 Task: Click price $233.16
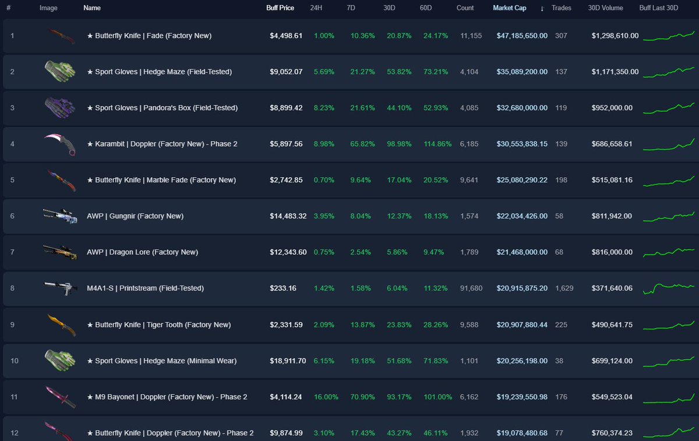click(283, 288)
